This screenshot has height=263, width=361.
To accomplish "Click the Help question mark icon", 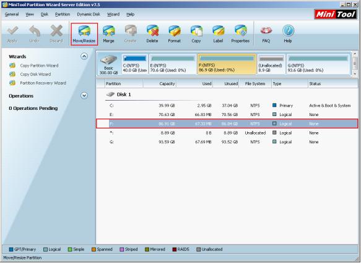I will [288, 30].
